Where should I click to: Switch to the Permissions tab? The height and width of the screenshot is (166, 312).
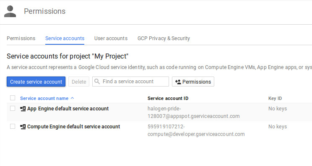(21, 38)
